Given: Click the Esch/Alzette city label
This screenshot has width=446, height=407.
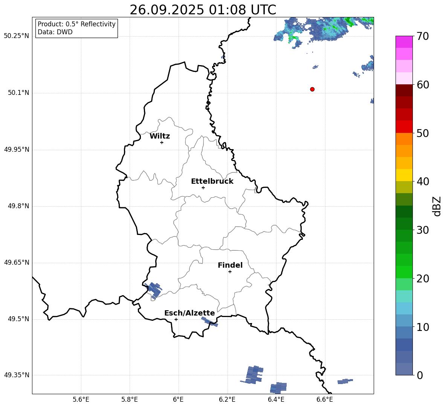Looking at the screenshot, I should click(189, 313).
